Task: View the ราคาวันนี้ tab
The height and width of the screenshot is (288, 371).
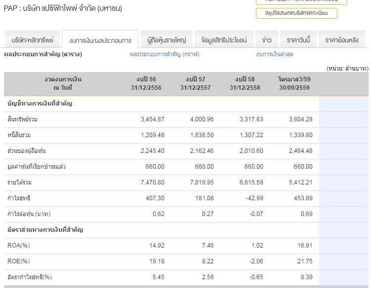Action: pos(298,39)
